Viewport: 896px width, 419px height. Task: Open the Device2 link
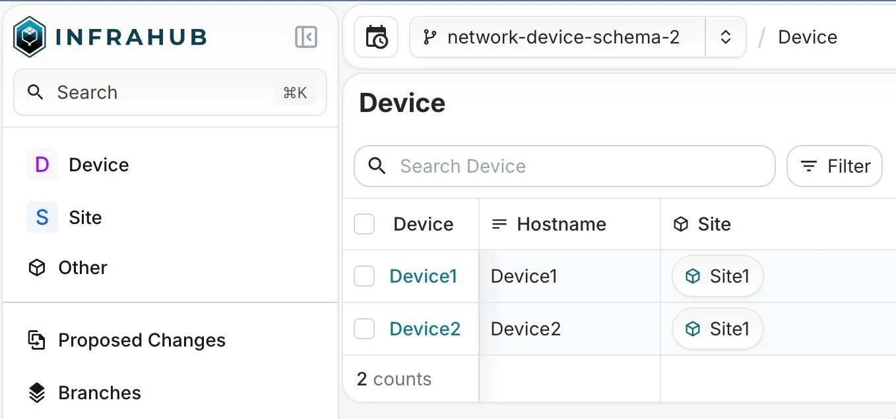(x=425, y=328)
